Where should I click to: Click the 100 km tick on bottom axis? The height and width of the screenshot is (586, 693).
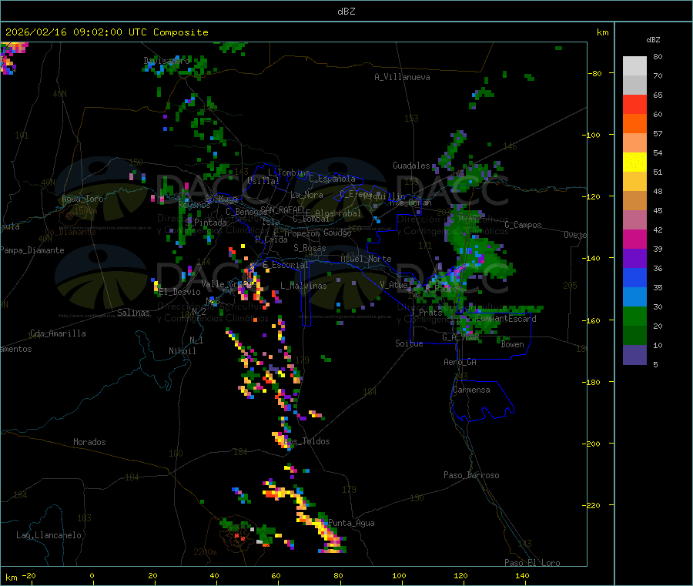tap(399, 575)
